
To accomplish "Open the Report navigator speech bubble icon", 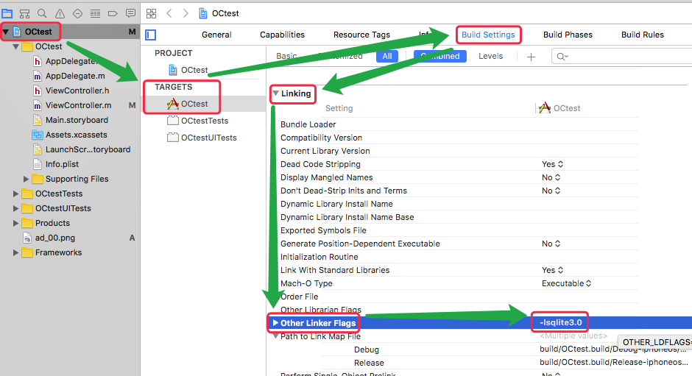I will (x=130, y=13).
